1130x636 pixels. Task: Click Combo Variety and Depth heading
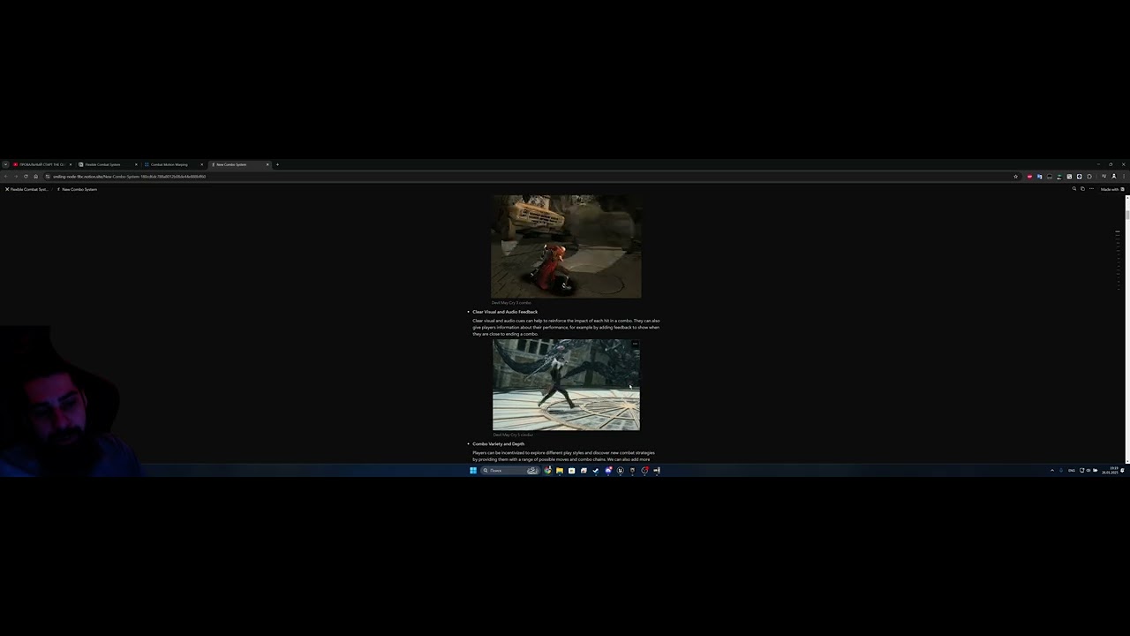pos(498,443)
